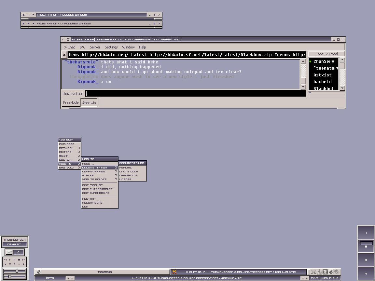Shade the Frustration focused window via hourglass icon

[x=23, y=15]
